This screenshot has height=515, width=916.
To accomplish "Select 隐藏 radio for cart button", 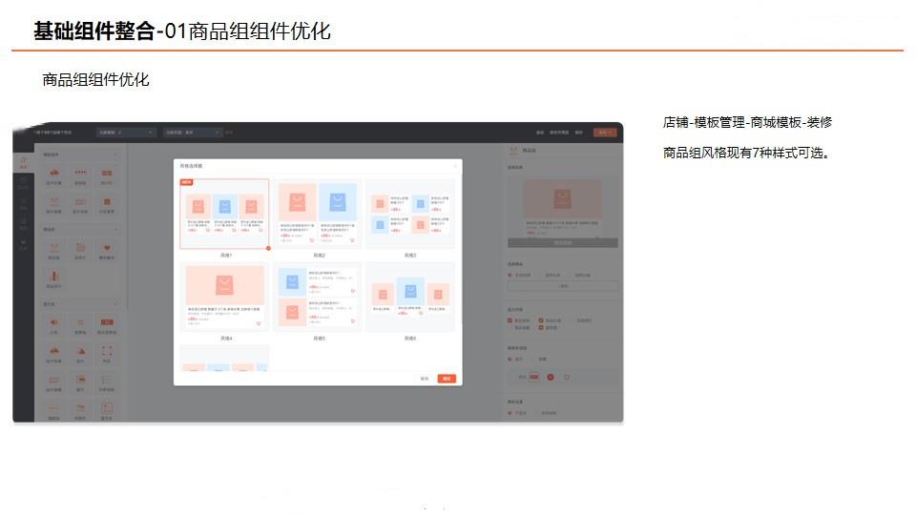I will (x=533, y=360).
